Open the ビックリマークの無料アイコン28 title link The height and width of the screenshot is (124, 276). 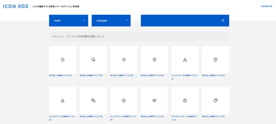[x=62, y=118]
